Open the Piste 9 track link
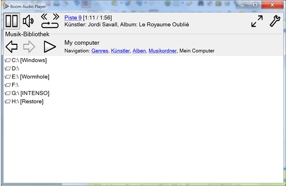This screenshot has height=186, width=286. tap(73, 17)
